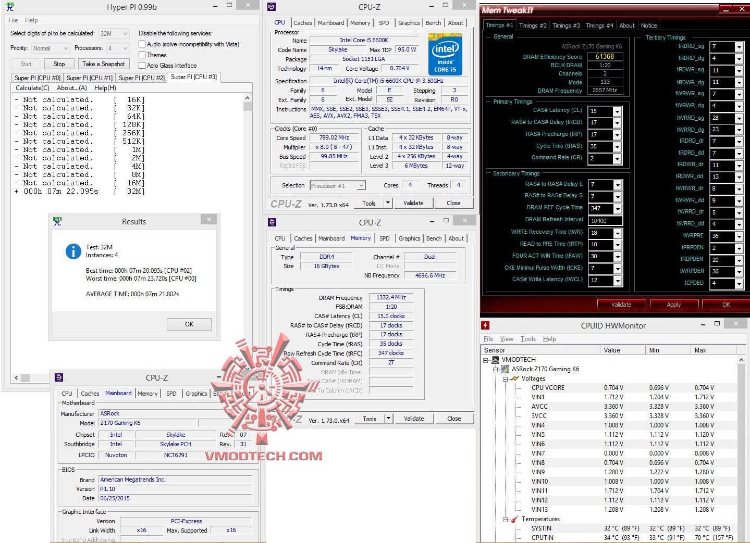Click the Intel Core i5 logo in CPU-Z

coord(445,54)
